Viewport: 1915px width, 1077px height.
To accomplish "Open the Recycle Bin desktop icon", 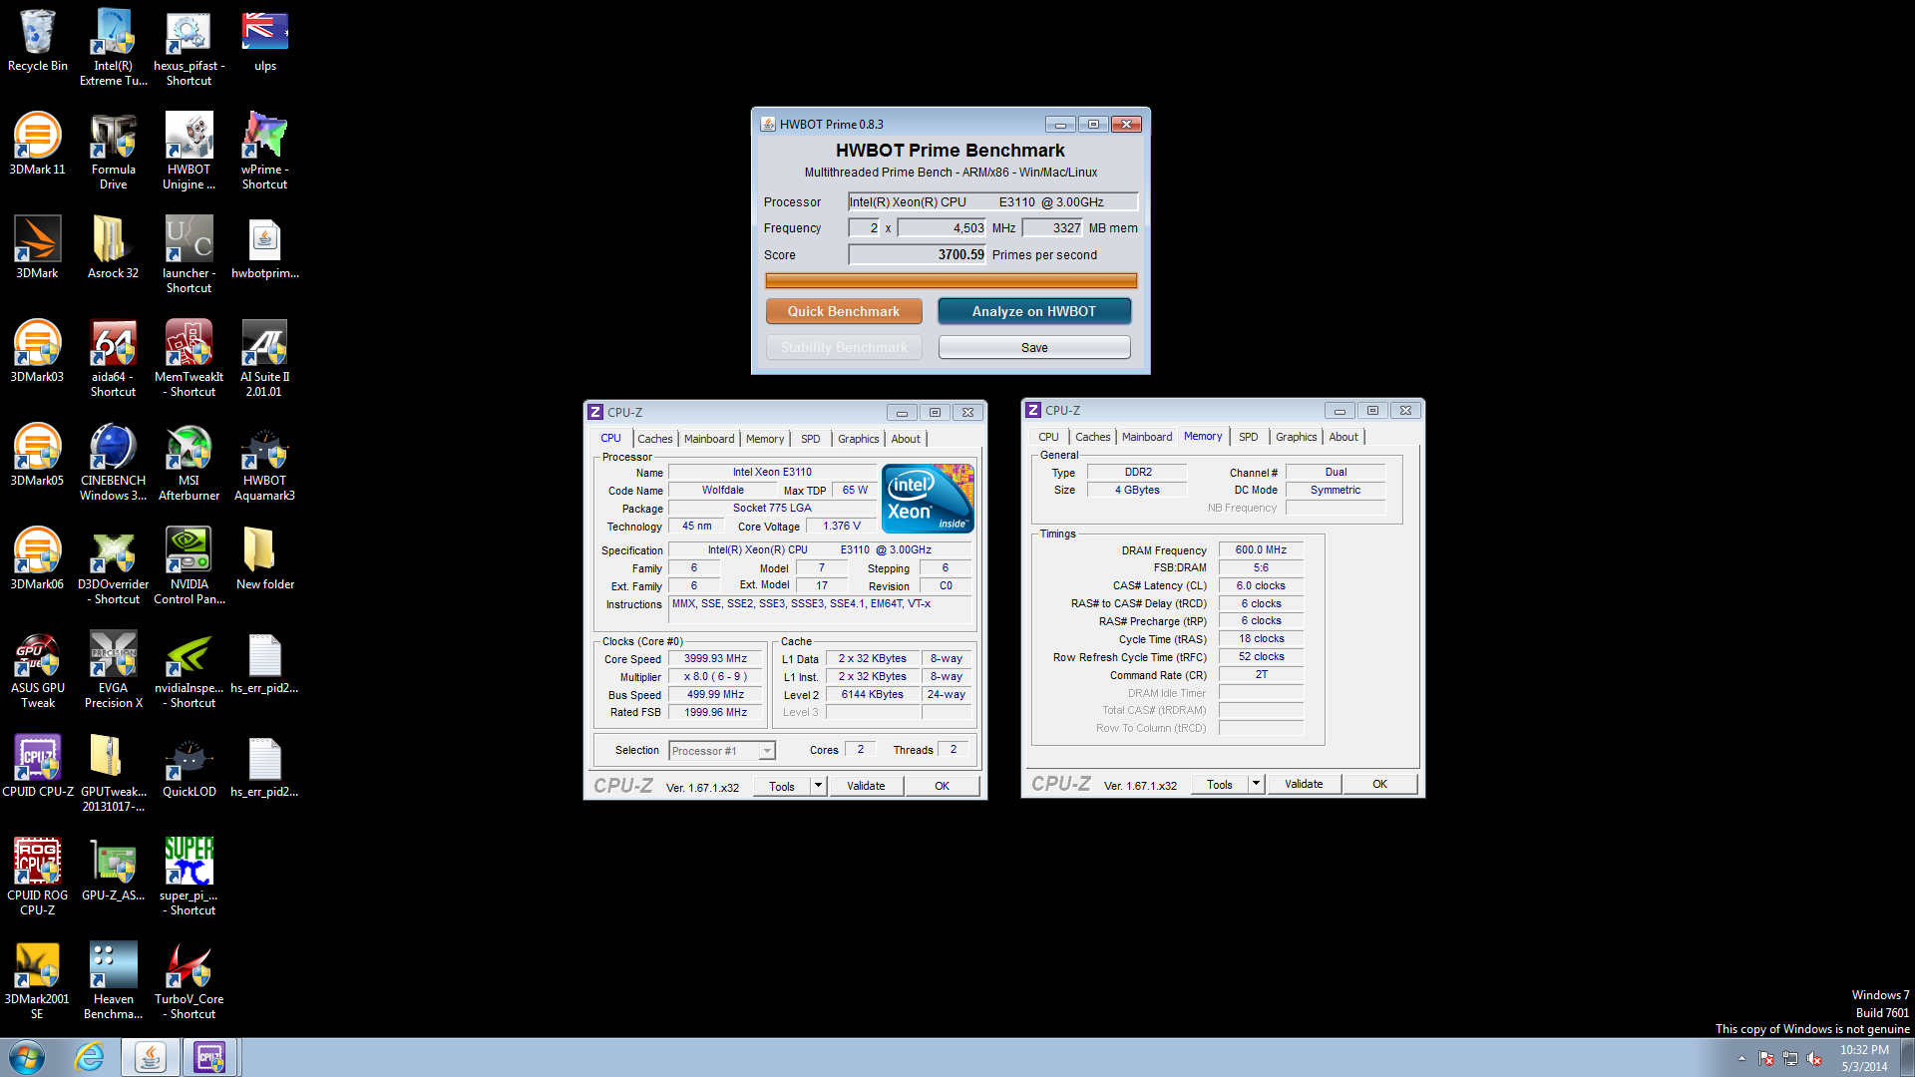I will [x=37, y=40].
